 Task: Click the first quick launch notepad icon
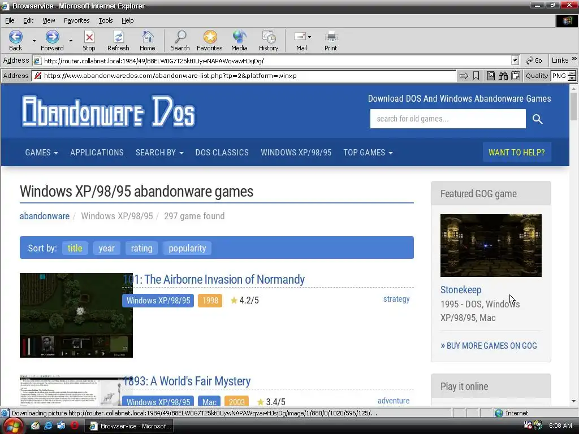35,426
